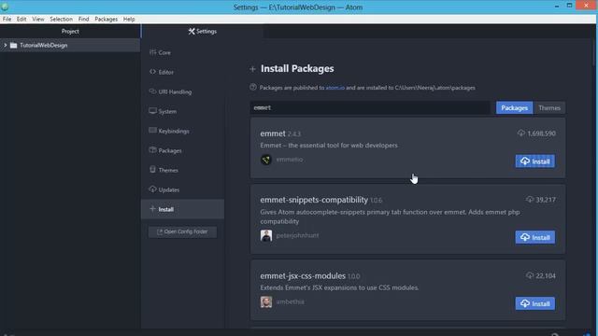Open the System settings section
This screenshot has height=336, width=598.
pos(163,111)
